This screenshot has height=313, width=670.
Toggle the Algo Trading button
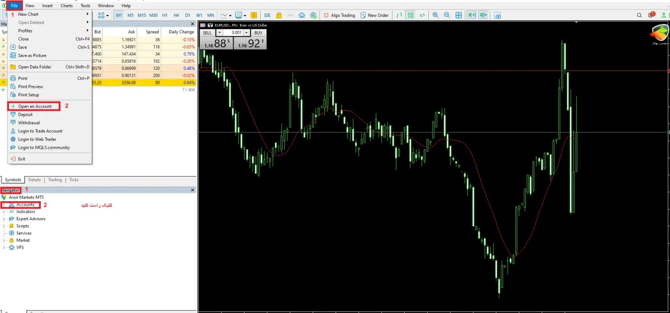[340, 15]
